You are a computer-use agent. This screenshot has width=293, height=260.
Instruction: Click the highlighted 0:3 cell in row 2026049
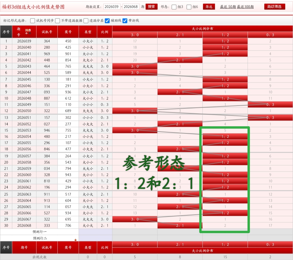(x=270, y=105)
